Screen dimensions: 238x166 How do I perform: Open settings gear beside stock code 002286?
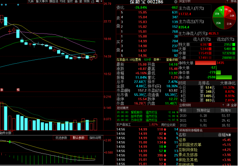click(176, 2)
